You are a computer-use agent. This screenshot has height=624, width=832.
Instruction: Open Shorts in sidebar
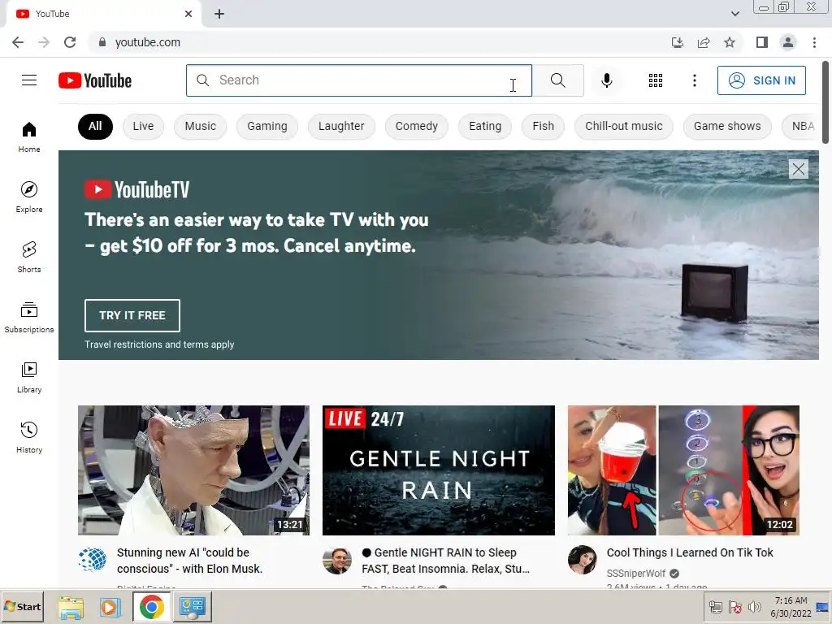click(x=29, y=258)
